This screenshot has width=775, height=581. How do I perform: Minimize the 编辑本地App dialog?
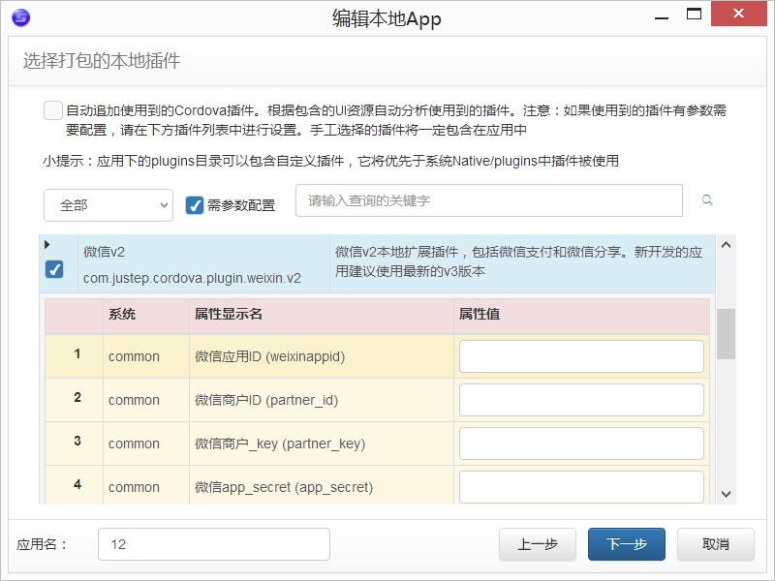[661, 15]
